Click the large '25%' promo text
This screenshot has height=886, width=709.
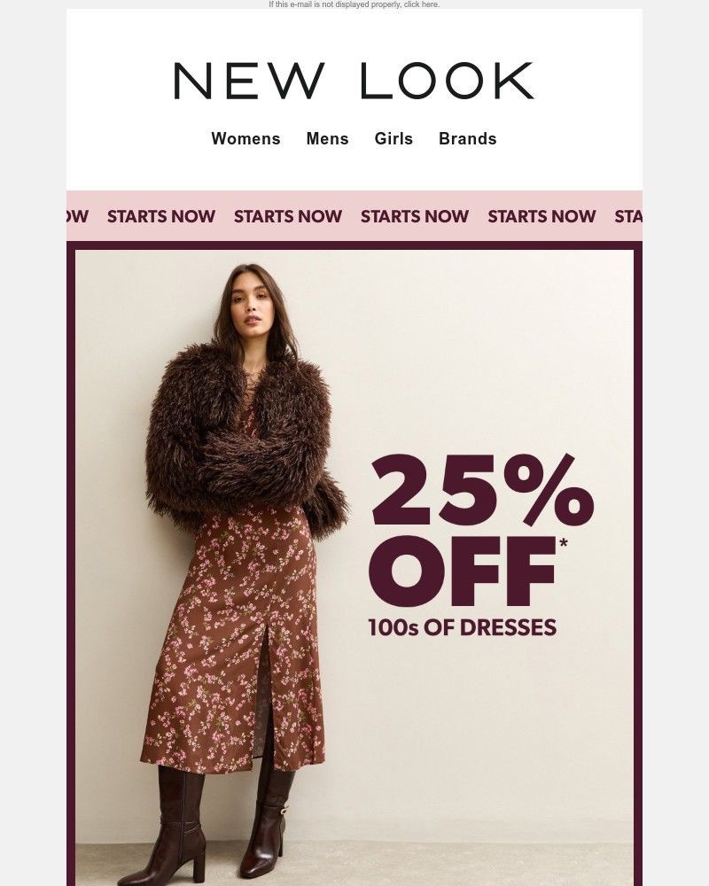pos(482,489)
